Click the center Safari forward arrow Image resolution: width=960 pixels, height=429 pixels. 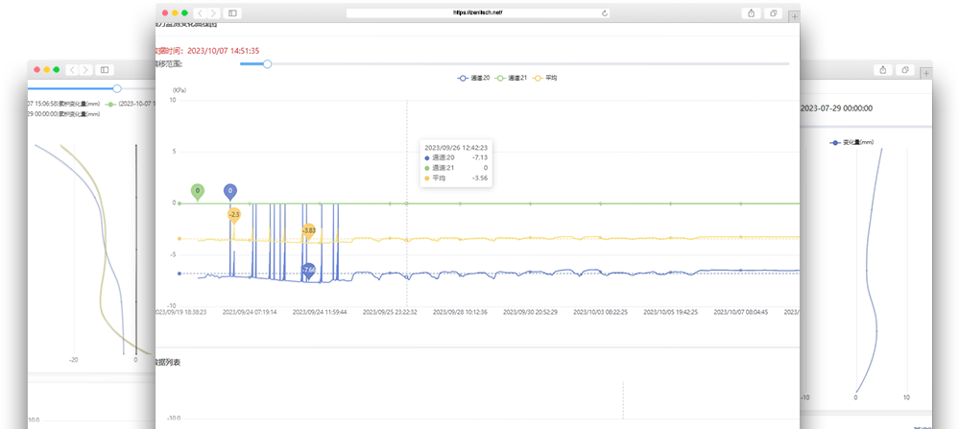coord(214,12)
